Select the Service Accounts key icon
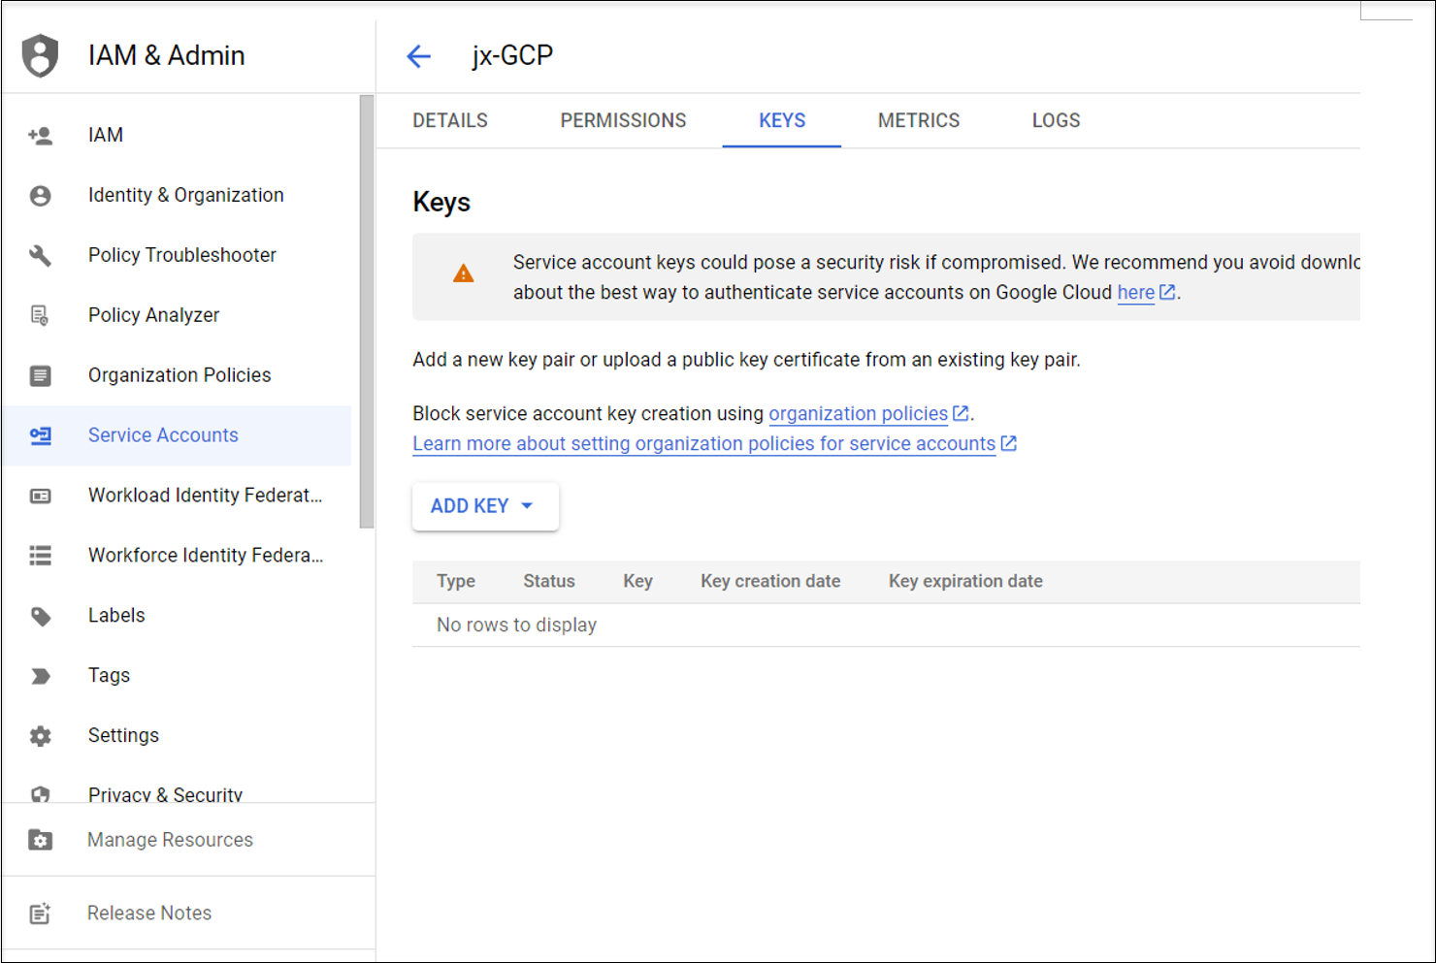Image resolution: width=1436 pixels, height=963 pixels. (40, 435)
